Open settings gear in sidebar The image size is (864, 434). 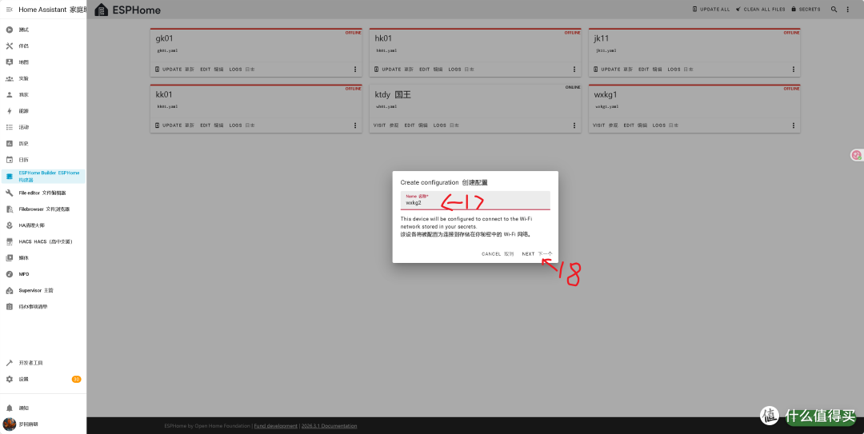(10, 379)
